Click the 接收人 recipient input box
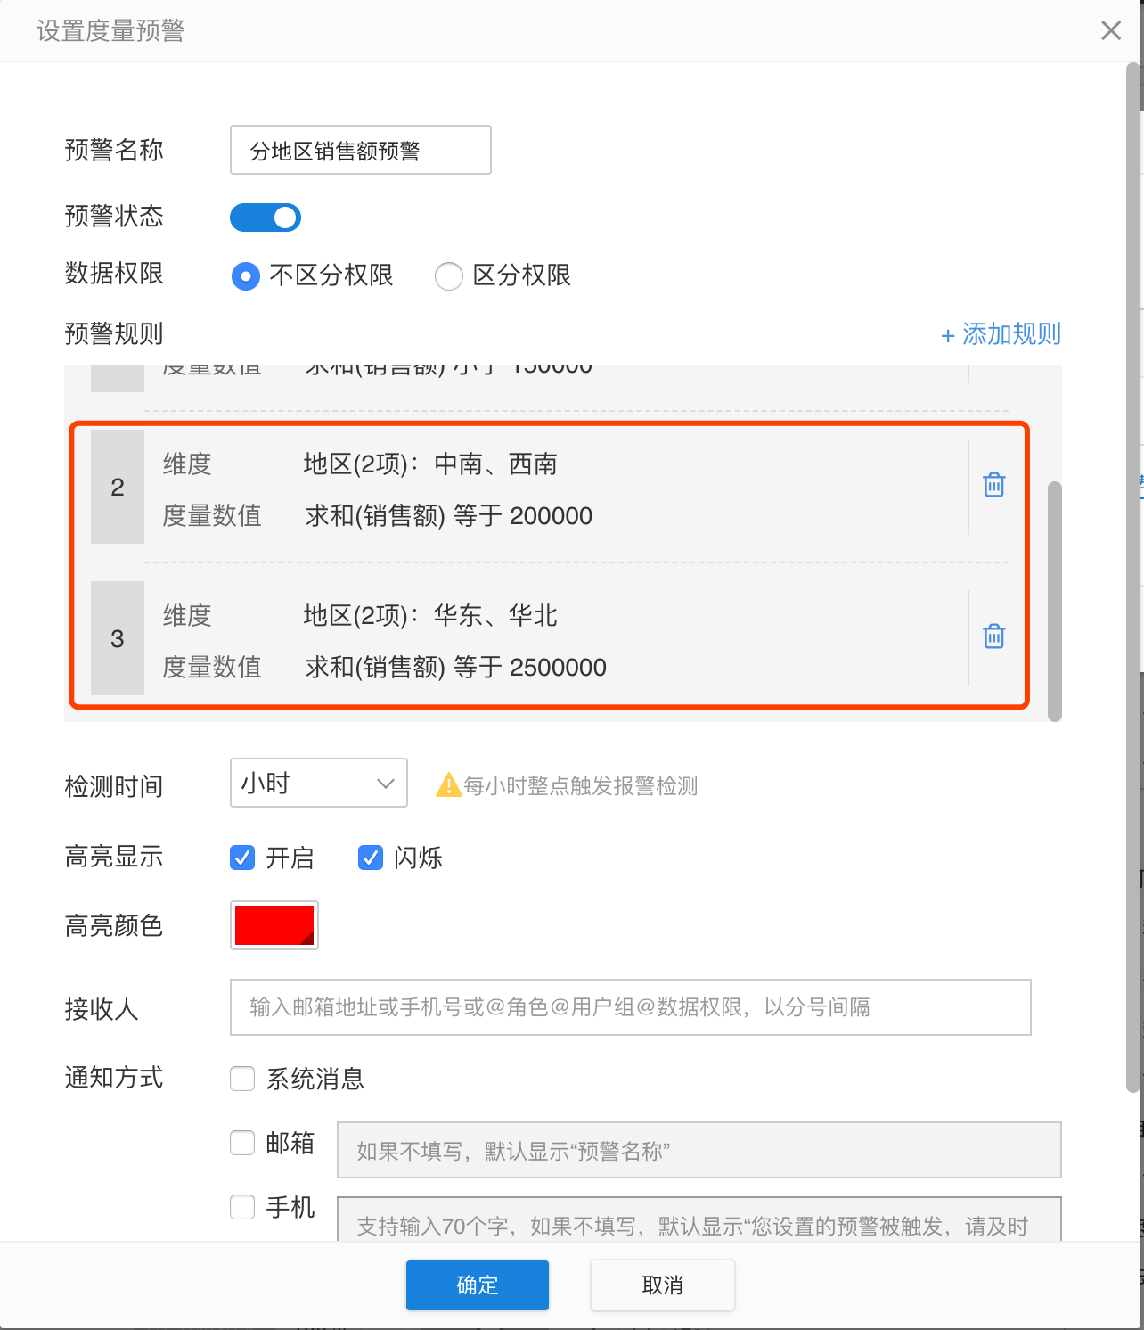The height and width of the screenshot is (1330, 1144). point(631,1007)
